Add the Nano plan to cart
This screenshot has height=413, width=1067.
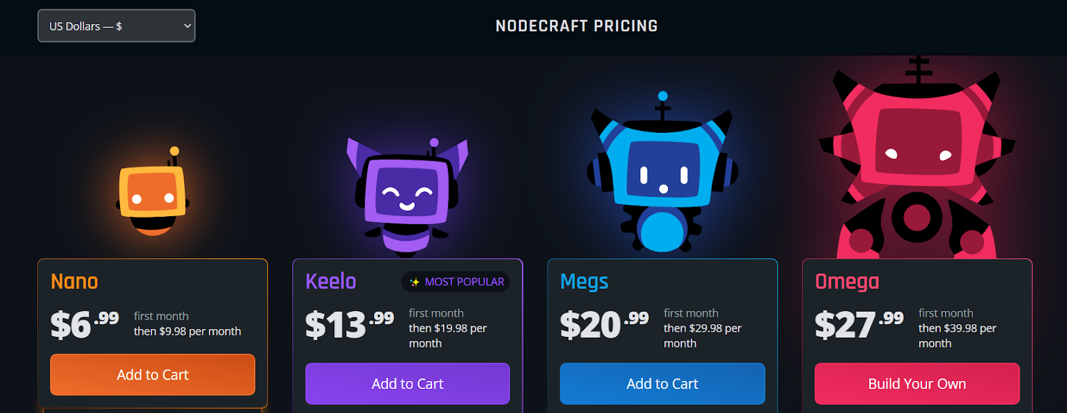153,375
